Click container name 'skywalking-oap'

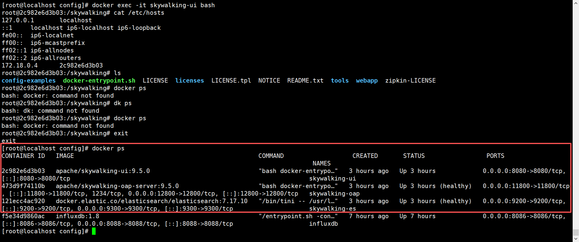[x=334, y=193]
